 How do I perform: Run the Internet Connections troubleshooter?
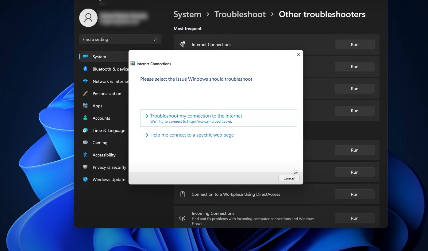(354, 44)
